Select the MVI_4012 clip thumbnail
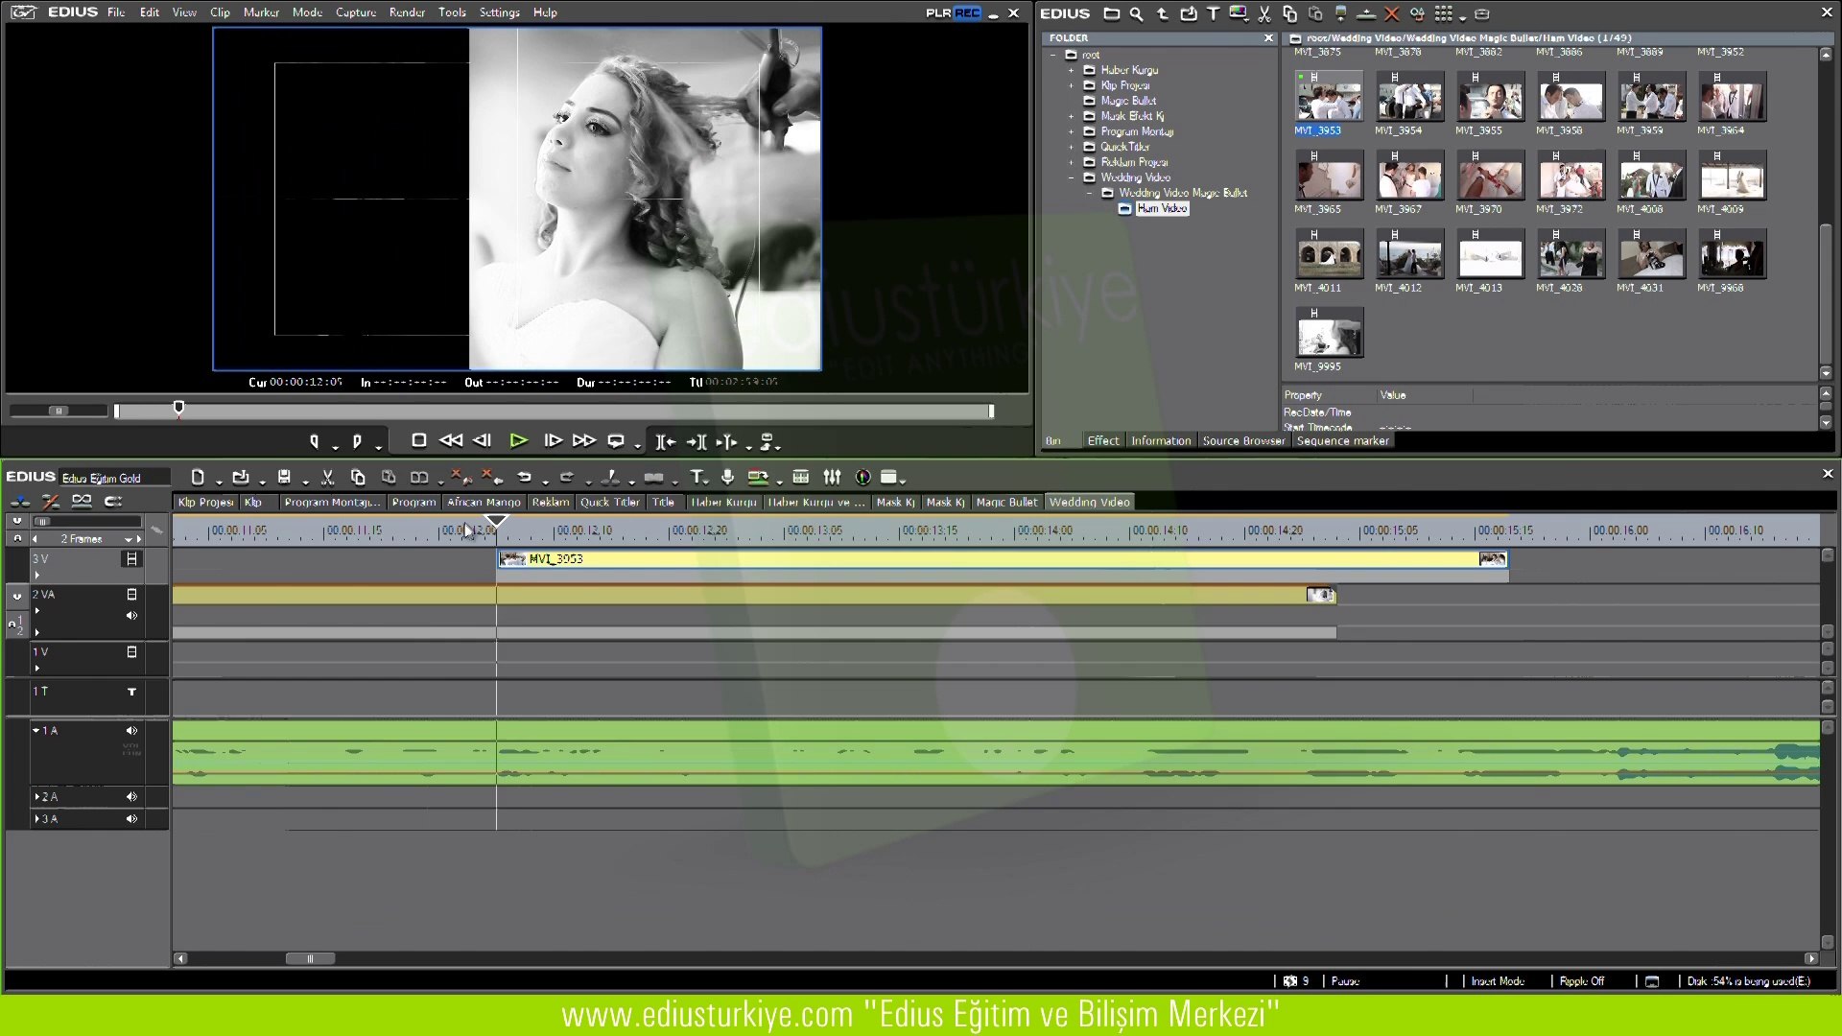Screen dimensions: 1842x1036 pyautogui.click(x=1409, y=256)
